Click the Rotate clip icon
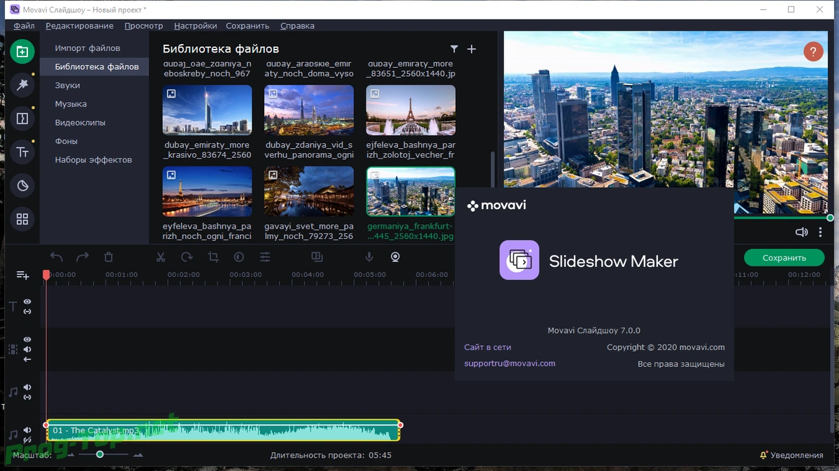This screenshot has width=839, height=471. point(187,257)
